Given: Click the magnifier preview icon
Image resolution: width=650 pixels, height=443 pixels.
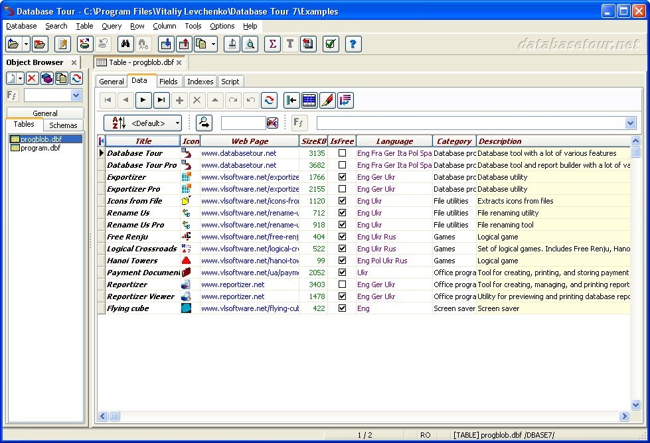Looking at the screenshot, I should tap(250, 44).
